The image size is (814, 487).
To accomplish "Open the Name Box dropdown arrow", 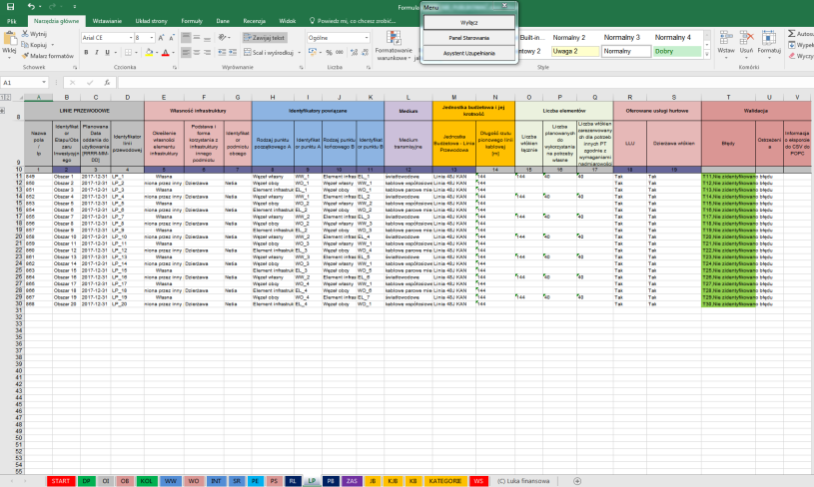I will click(x=44, y=83).
